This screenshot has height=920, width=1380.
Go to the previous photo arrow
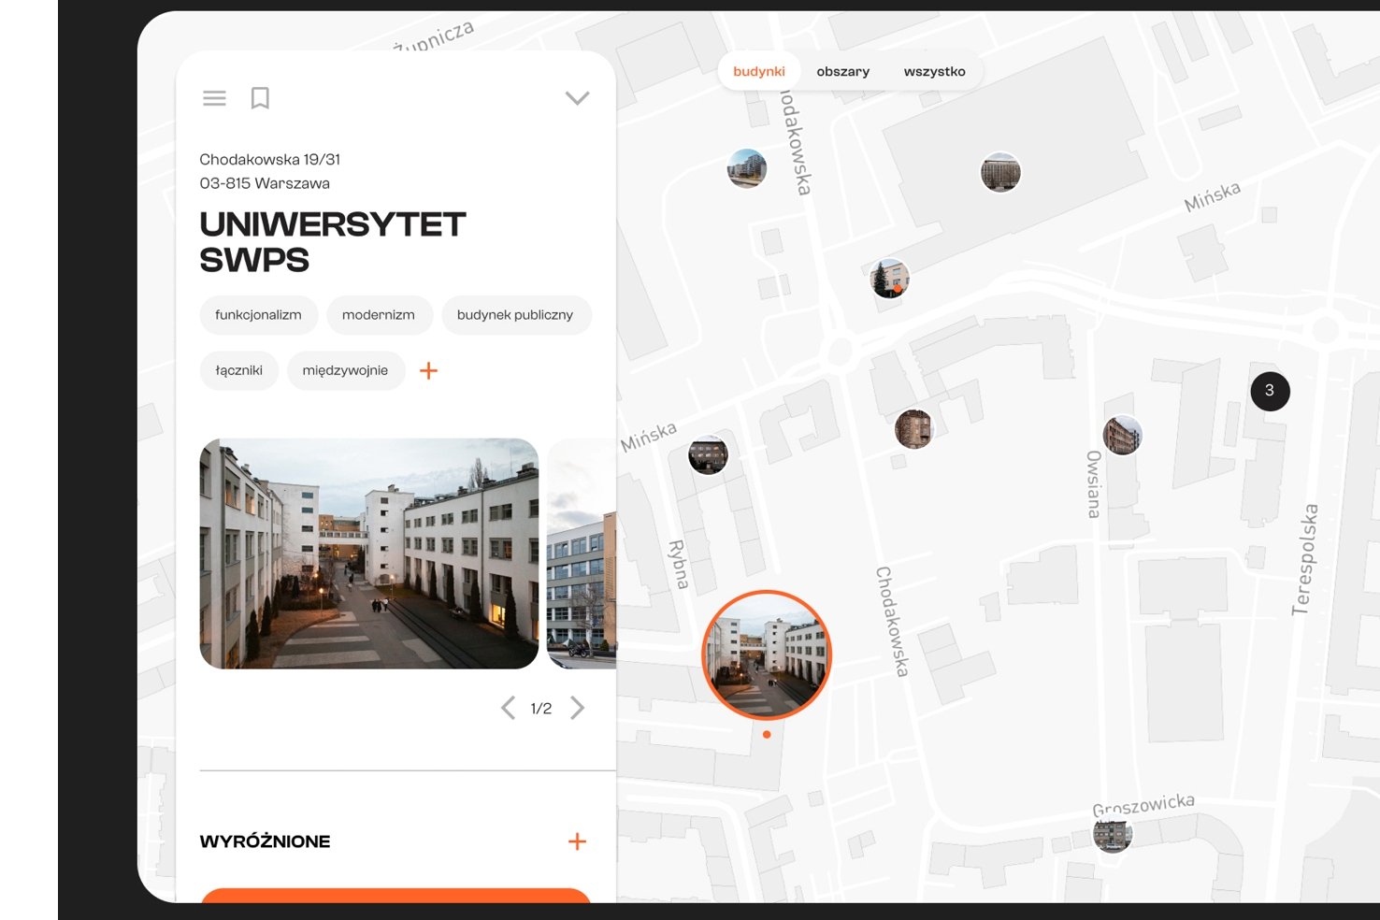(x=508, y=708)
